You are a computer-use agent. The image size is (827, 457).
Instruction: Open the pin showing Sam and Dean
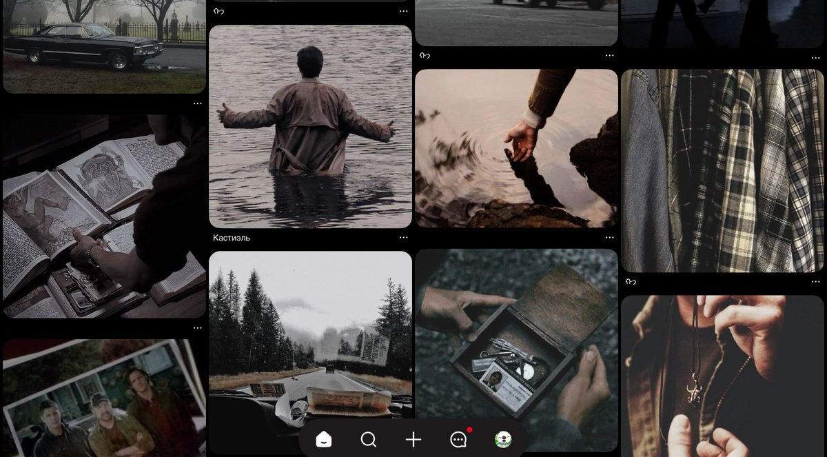click(x=103, y=400)
